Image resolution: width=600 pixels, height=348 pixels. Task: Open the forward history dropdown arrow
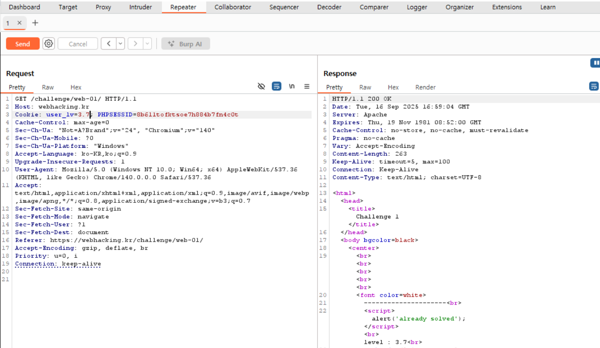(x=147, y=43)
